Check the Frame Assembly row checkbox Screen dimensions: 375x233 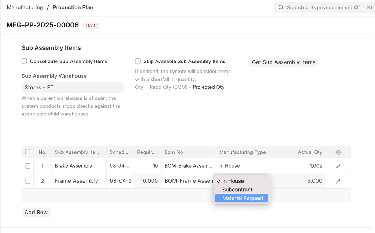click(27, 181)
